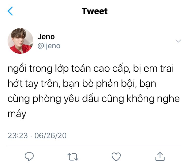Tap the Tweet header title
Image resolution: width=189 pixels, height=166 pixels.
click(x=94, y=11)
